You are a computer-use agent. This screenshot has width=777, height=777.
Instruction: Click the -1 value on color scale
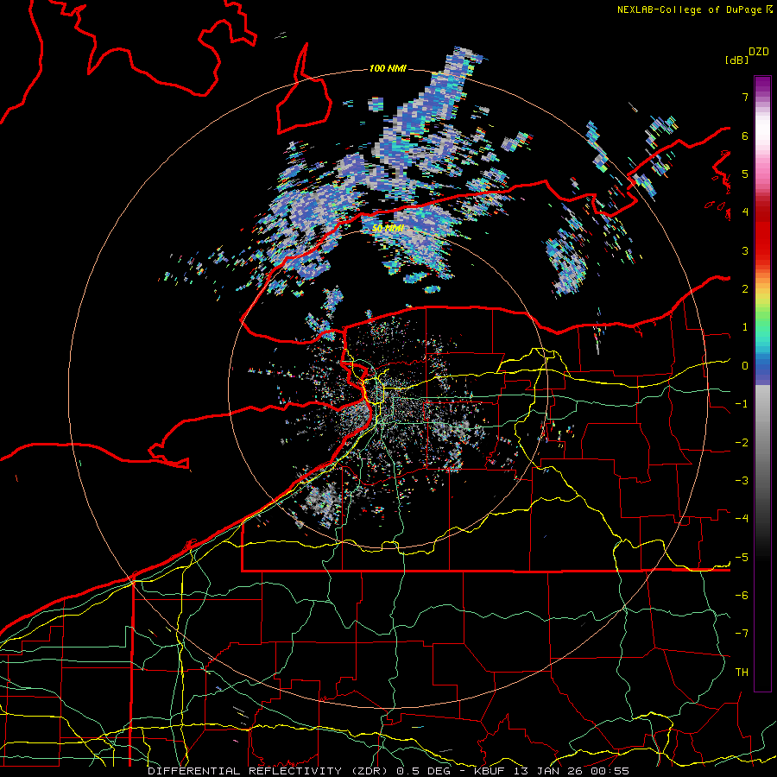[742, 404]
